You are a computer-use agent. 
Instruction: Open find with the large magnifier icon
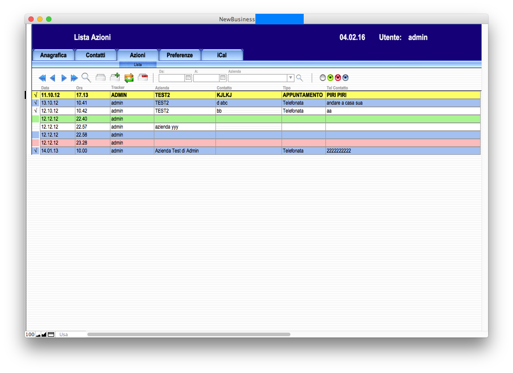tap(86, 78)
